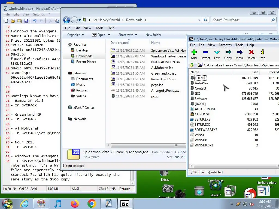Click the Move arrow icon in 7-Zip
279x209 pixels.
pos(239,54)
